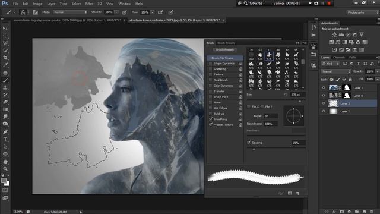This screenshot has width=380, height=214.
Task: Click the delete layer trash icon
Action: pyautogui.click(x=372, y=212)
